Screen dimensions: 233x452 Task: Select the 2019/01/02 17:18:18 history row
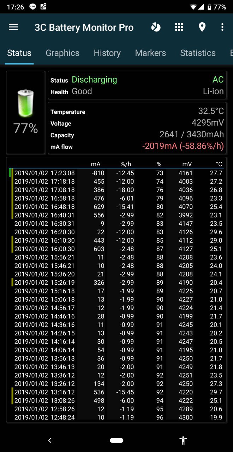click(x=116, y=182)
